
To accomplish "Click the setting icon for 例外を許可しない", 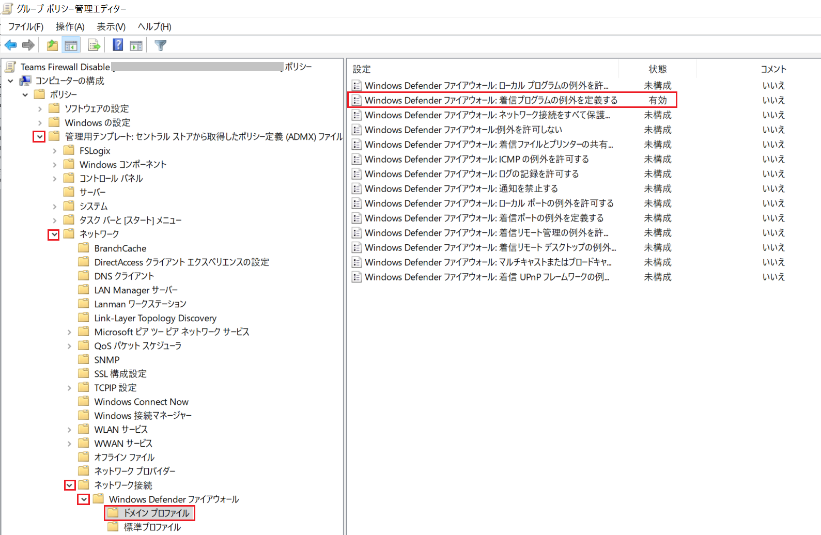I will [357, 130].
